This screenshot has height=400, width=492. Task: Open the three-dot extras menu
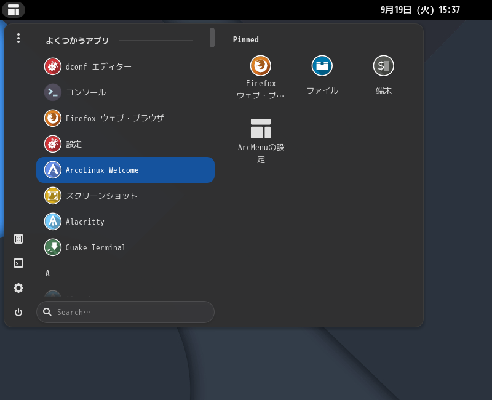(18, 38)
